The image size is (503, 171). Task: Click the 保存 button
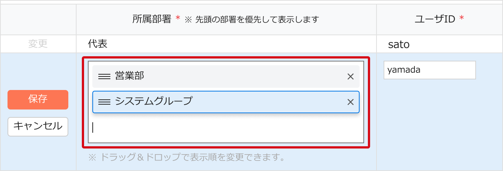[x=38, y=99]
